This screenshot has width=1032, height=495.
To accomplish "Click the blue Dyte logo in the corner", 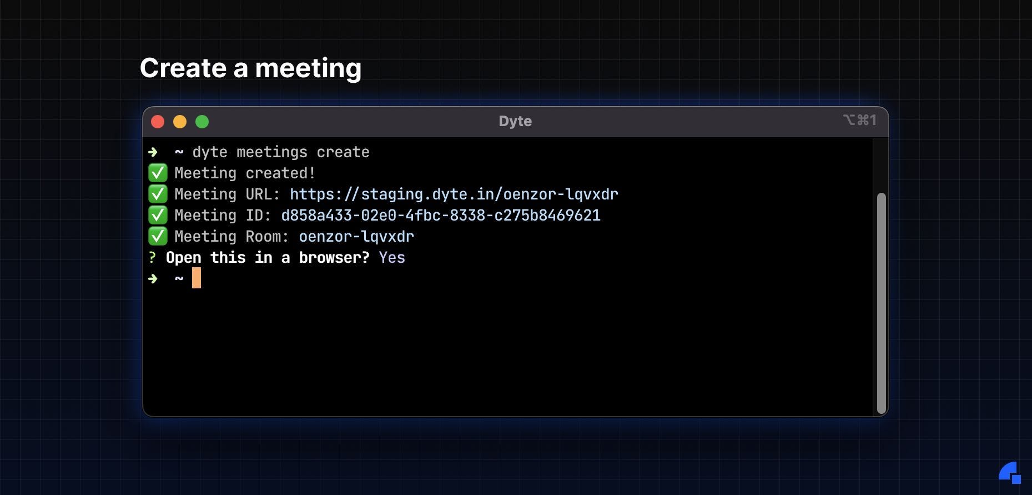I will tap(1010, 473).
